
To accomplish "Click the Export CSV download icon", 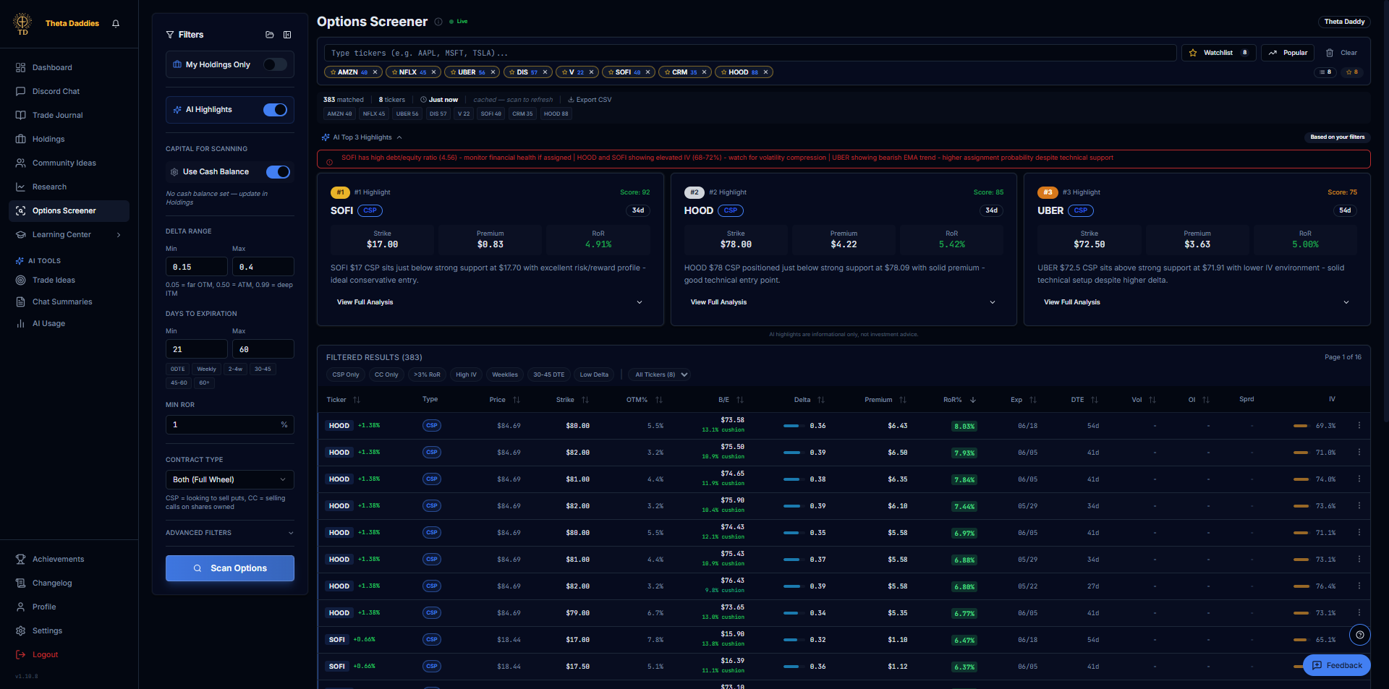I will pos(571,100).
